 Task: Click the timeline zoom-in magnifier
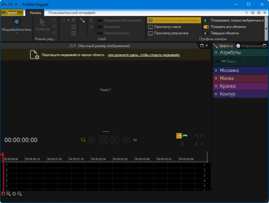(8, 194)
